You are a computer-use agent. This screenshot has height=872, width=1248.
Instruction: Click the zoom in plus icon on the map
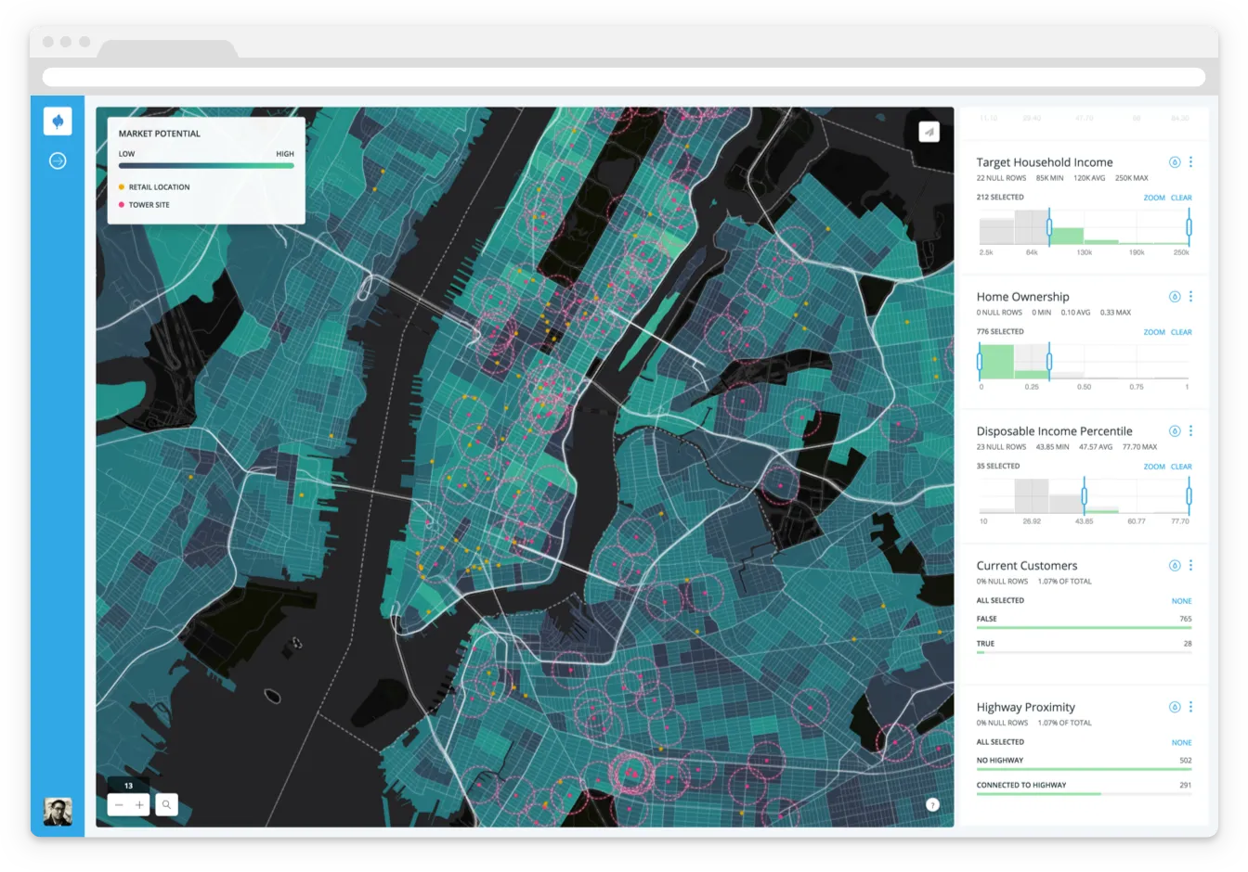point(140,804)
